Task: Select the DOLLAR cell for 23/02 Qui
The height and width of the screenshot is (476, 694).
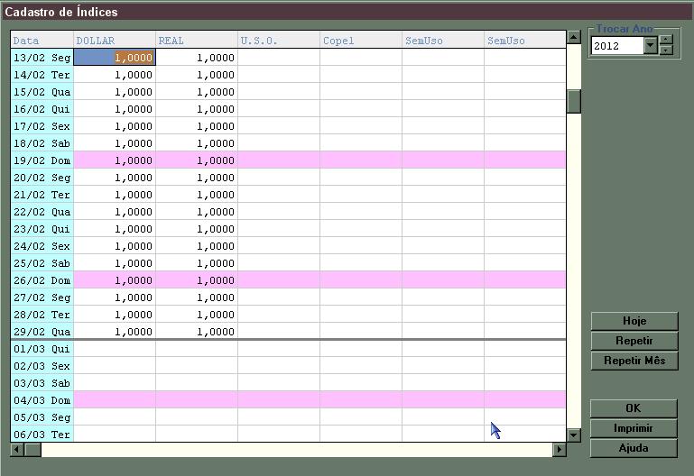Action: [115, 229]
